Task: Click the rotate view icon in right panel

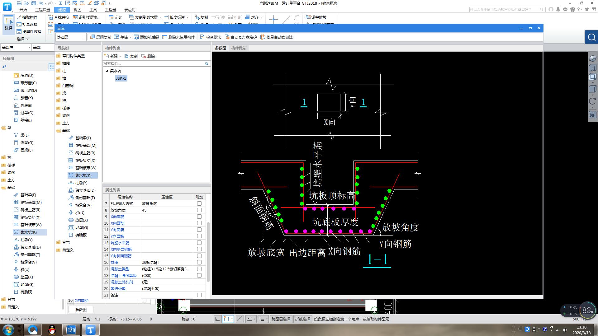Action: coord(592,101)
